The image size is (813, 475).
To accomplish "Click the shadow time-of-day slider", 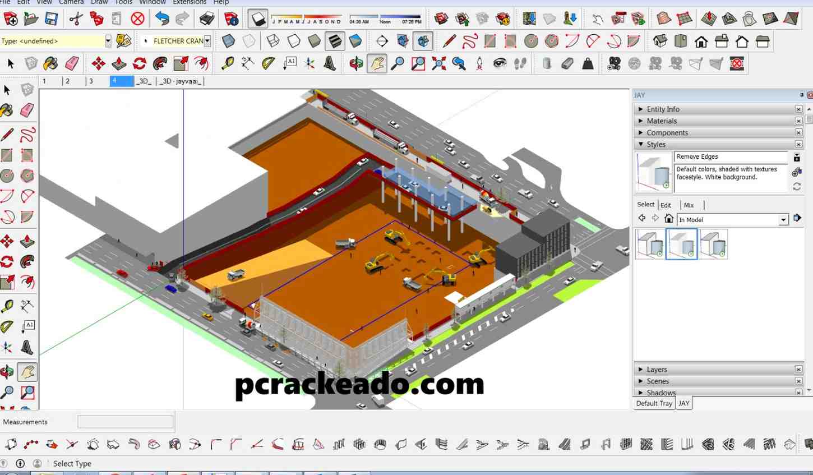I will click(385, 17).
